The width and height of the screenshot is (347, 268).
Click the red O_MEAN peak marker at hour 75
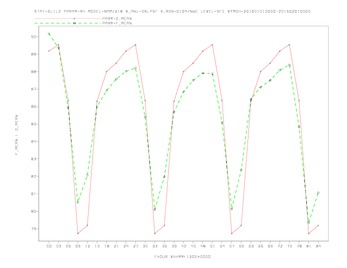point(290,45)
